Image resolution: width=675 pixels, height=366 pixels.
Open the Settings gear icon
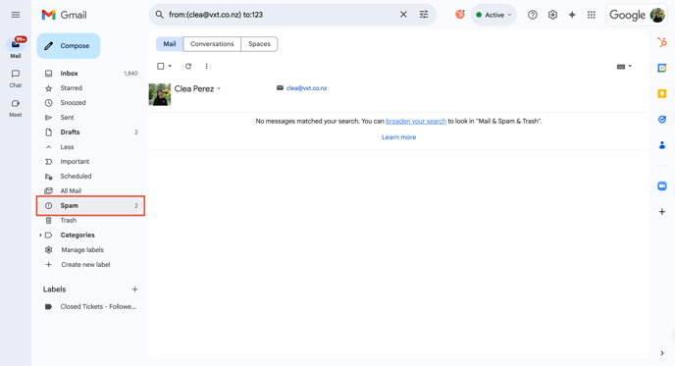click(552, 15)
